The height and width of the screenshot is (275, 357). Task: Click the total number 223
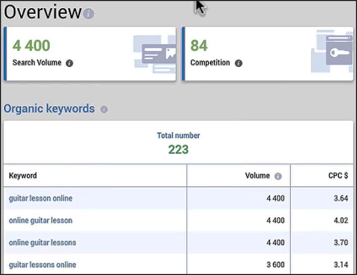point(178,150)
